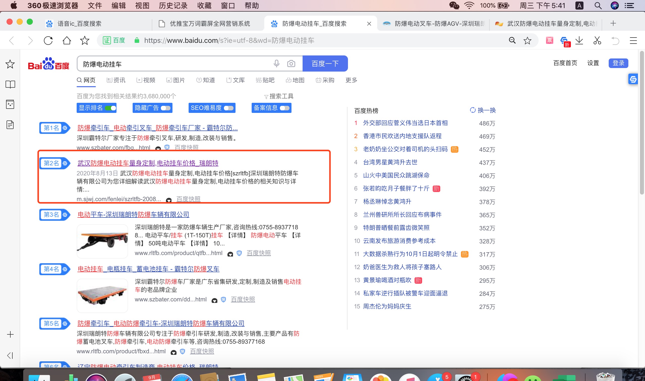Image resolution: width=645 pixels, height=381 pixels.
Task: Click the star icon inside address bar
Action: coord(527,40)
